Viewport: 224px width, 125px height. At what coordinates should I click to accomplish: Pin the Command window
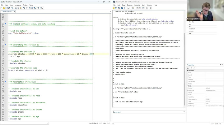(184, 112)
